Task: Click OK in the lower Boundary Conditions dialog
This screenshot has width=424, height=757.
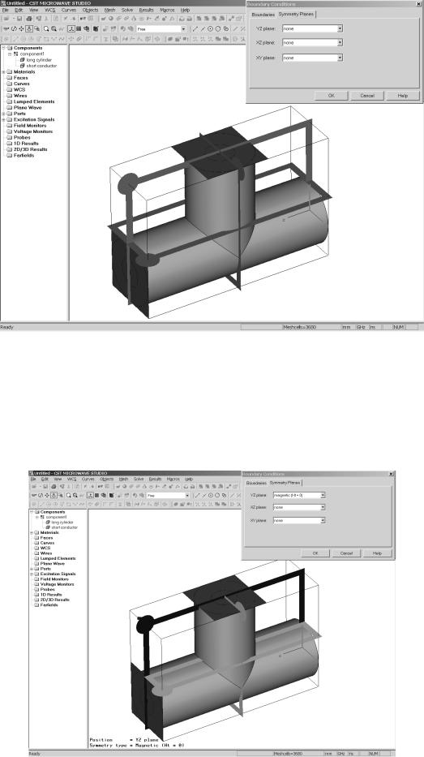Action: coord(315,553)
